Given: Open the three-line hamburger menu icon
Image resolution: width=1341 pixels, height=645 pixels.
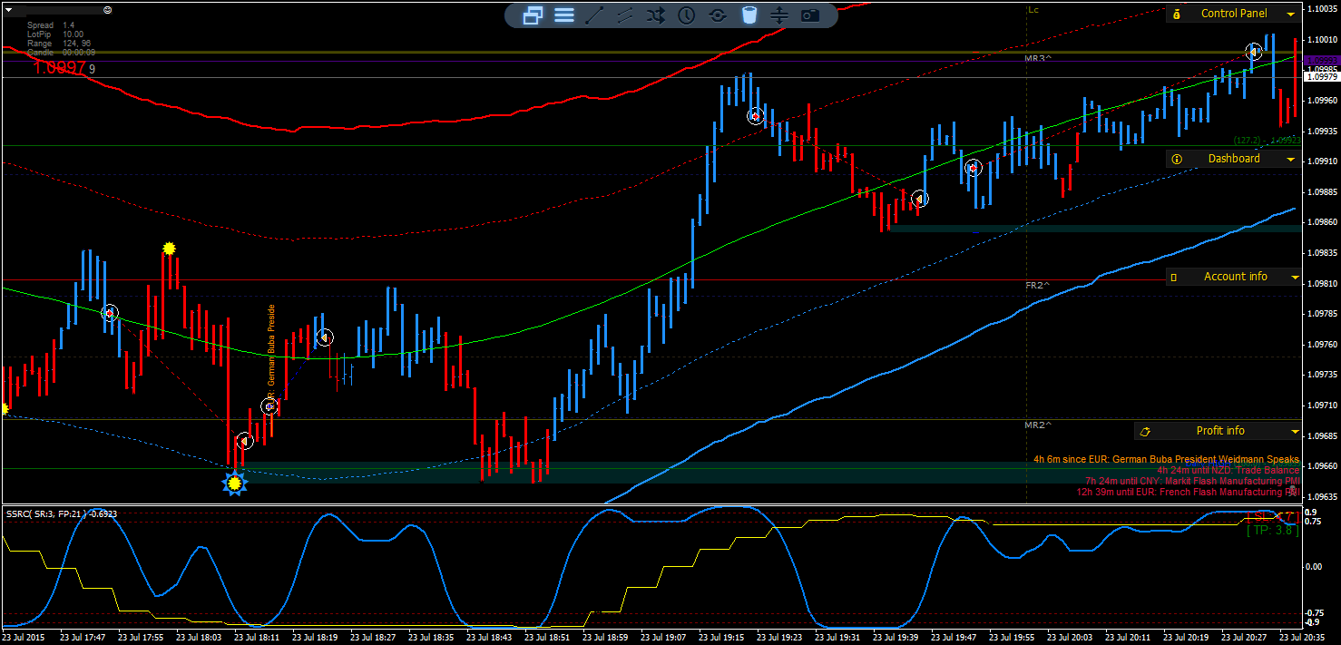Looking at the screenshot, I should coord(563,15).
